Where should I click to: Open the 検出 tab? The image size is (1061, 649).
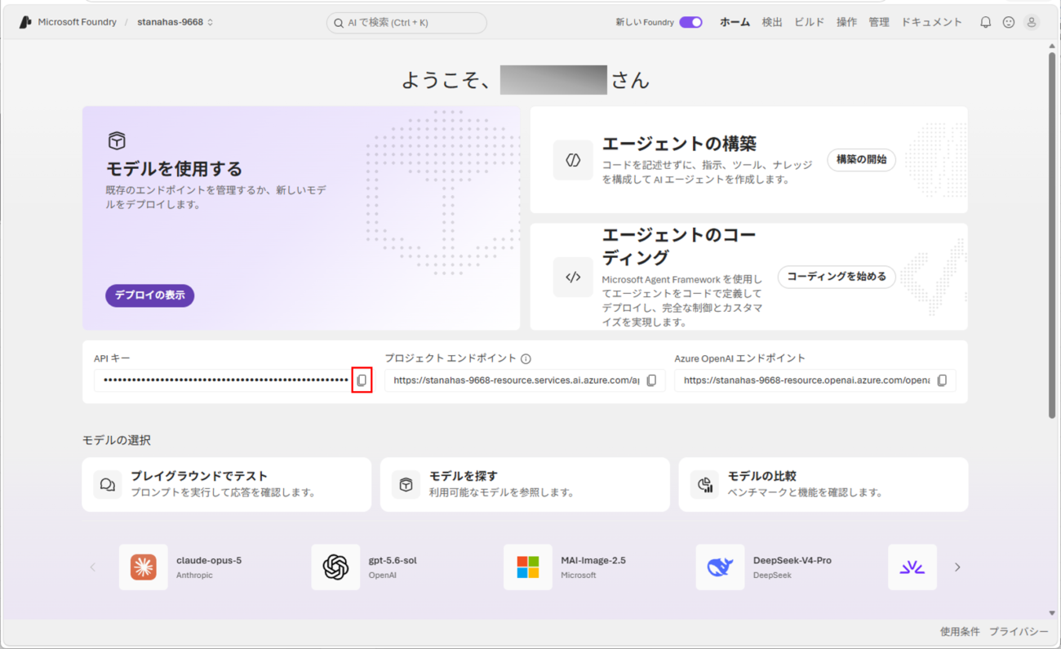(772, 22)
